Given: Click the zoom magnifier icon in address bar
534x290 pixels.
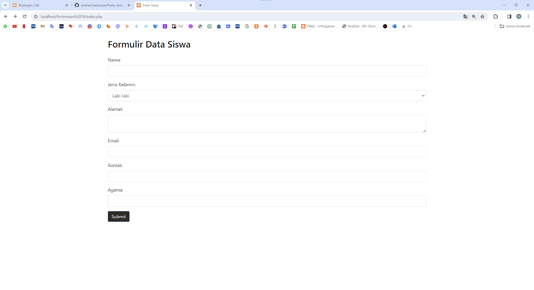Looking at the screenshot, I should pyautogui.click(x=474, y=17).
